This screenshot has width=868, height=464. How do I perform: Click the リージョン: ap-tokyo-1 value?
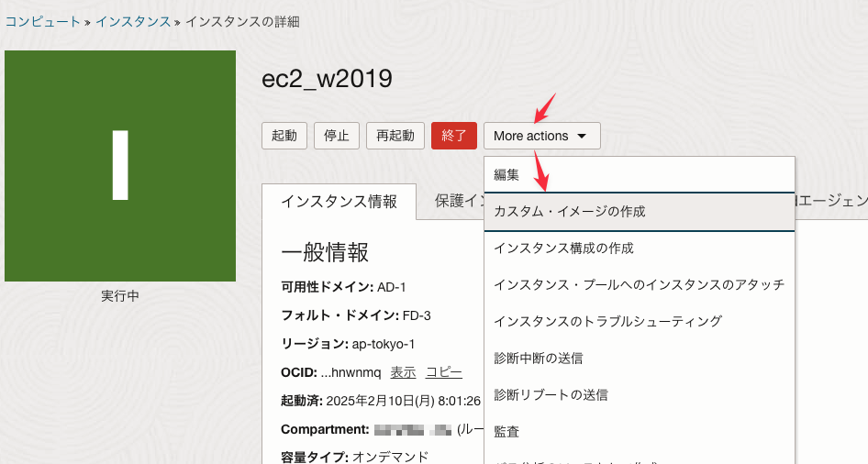(383, 344)
